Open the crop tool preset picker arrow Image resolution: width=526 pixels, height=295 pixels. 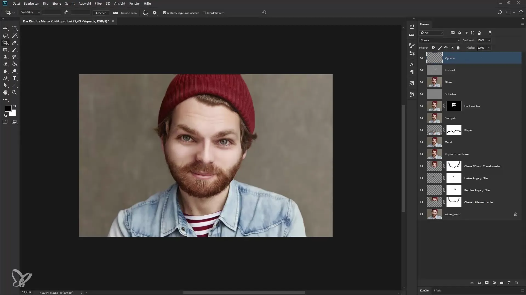(x=13, y=13)
